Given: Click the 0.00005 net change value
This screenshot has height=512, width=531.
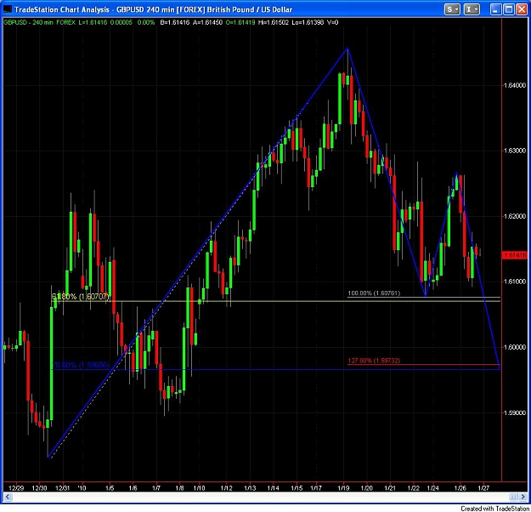Looking at the screenshot, I should pos(121,23).
